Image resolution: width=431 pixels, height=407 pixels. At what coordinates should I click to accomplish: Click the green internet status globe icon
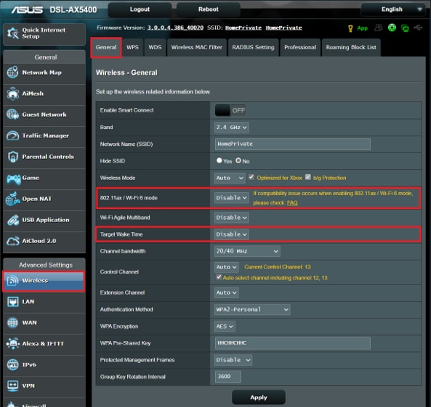pyautogui.click(x=392, y=28)
